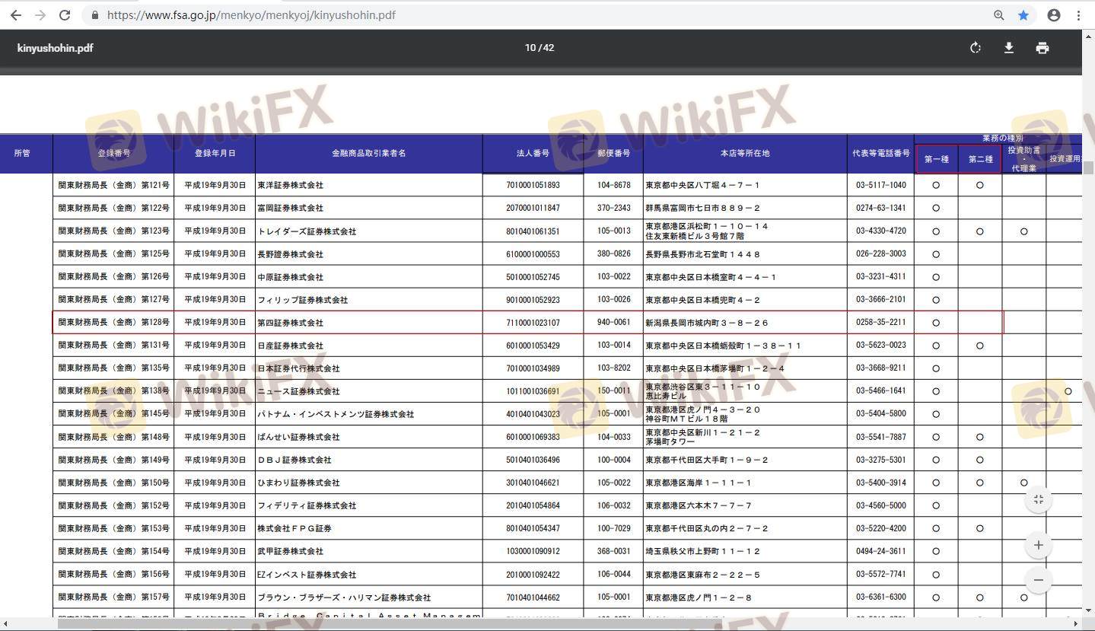1095x631 pixels.
Task: Click the page number 10 field
Action: [530, 48]
